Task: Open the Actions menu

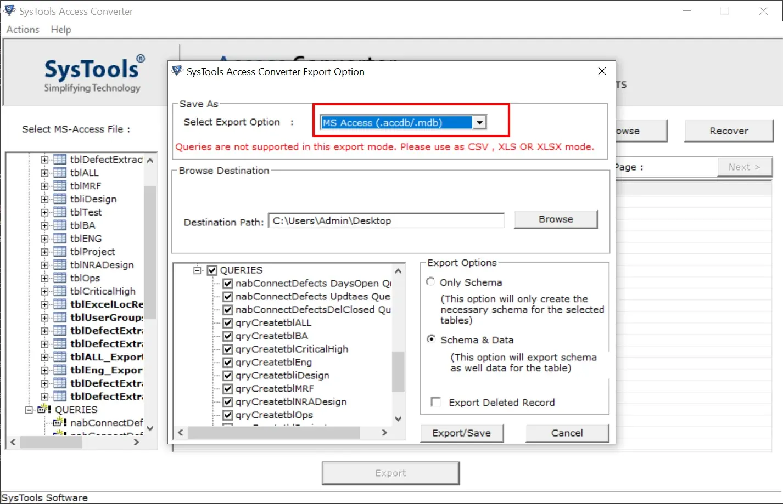Action: (23, 30)
